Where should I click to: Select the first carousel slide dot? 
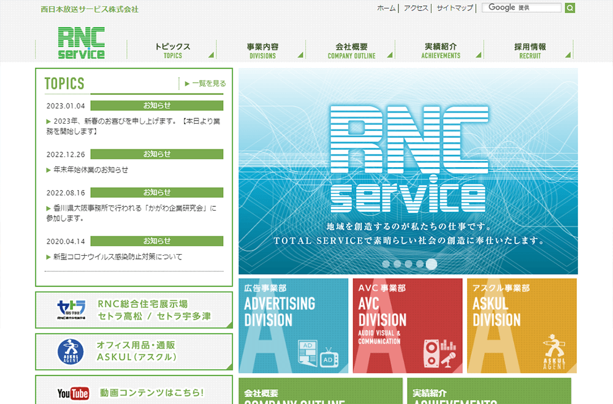pyautogui.click(x=386, y=264)
